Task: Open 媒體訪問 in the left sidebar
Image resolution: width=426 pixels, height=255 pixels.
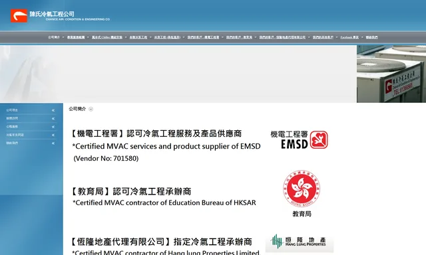Action: [12, 118]
